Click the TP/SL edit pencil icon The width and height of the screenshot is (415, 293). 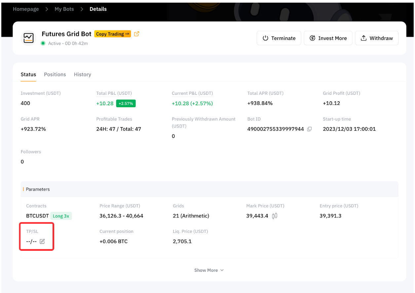42,242
